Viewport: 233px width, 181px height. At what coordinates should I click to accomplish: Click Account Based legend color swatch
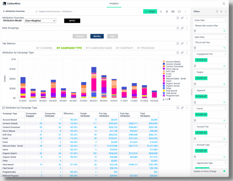[164, 62]
